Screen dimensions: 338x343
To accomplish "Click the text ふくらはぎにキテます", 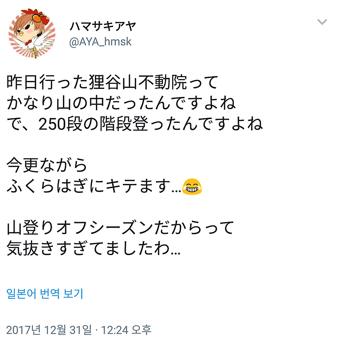I will pyautogui.click(x=88, y=186).
